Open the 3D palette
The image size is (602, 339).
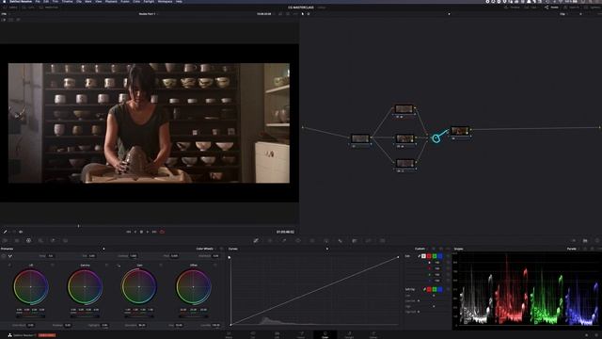[383, 241]
